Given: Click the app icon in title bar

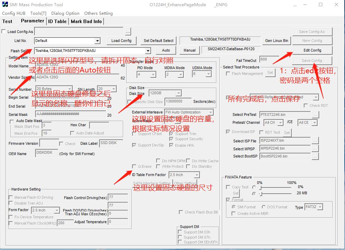Looking at the screenshot, I should click(x=5, y=4).
